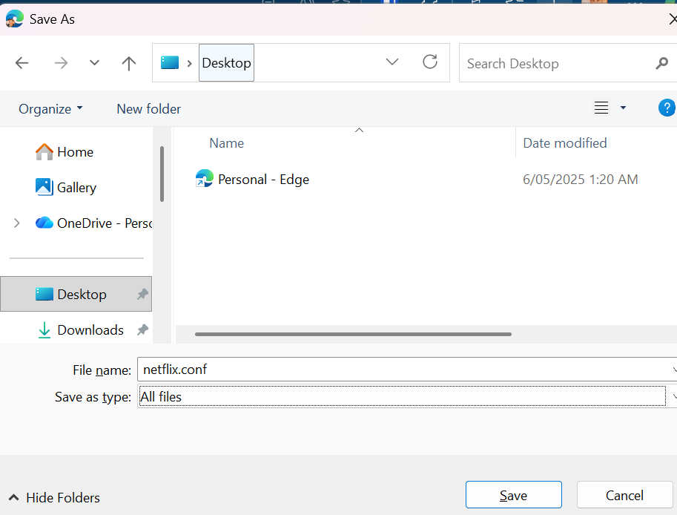Viewport: 677px width, 515px height.
Task: Select the Personal - Edge shortcut
Action: [x=263, y=180]
